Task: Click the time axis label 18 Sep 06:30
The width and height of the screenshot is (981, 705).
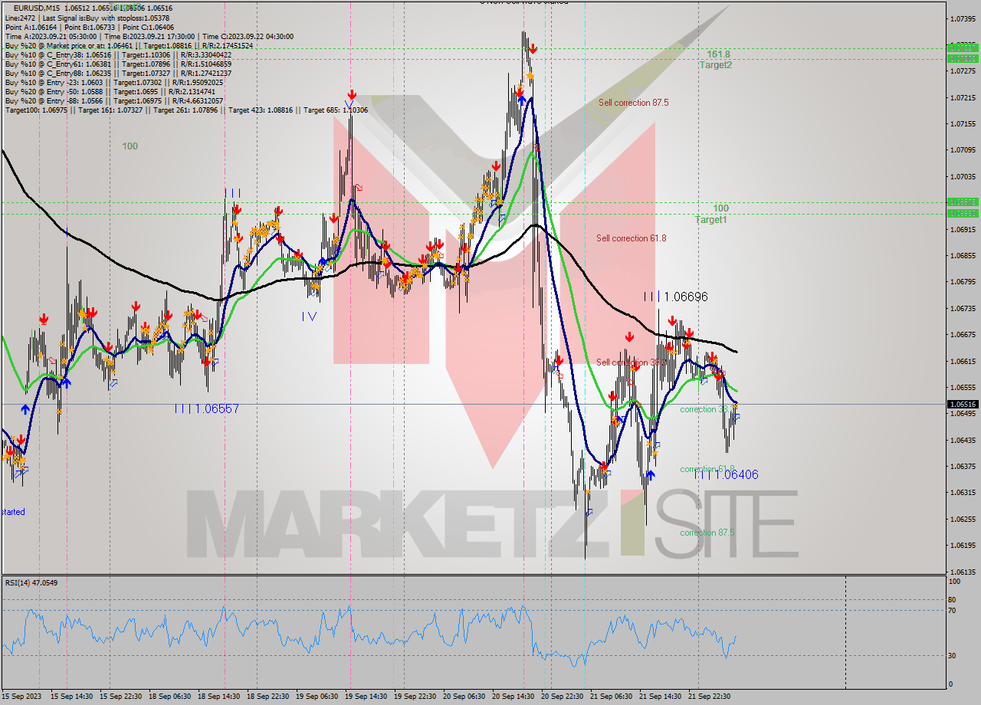Action: coord(170,697)
